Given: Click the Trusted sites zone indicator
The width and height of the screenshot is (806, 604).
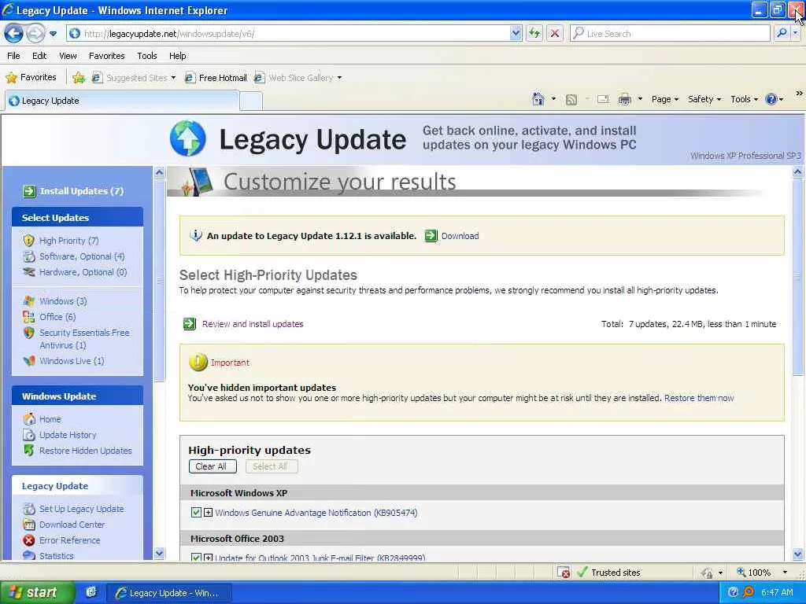Looking at the screenshot, I should (x=608, y=573).
